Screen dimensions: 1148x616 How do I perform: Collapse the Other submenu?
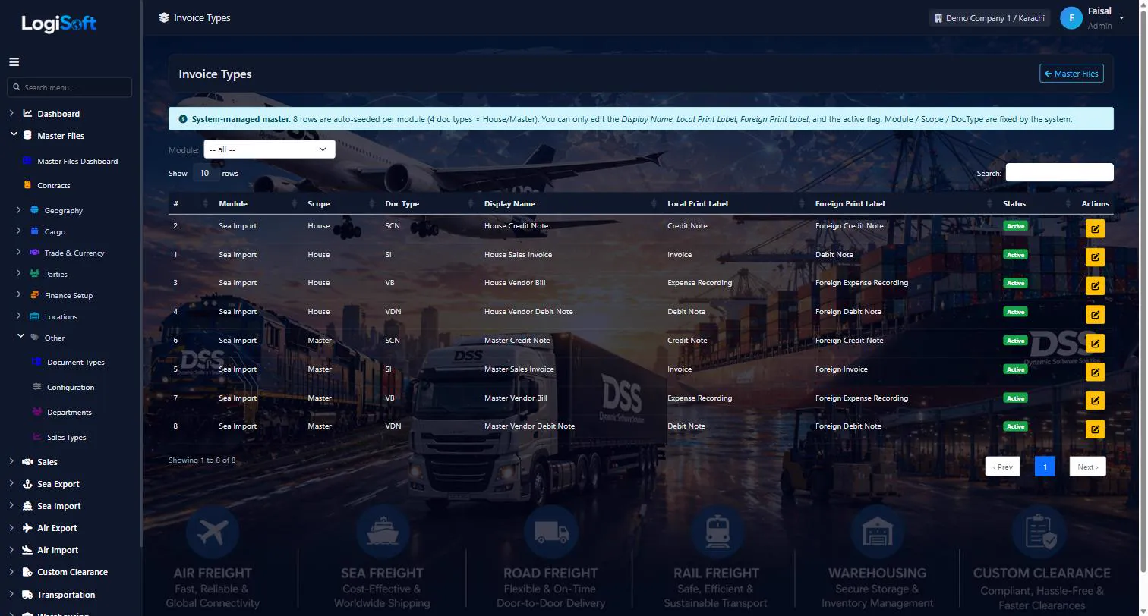[x=20, y=337]
